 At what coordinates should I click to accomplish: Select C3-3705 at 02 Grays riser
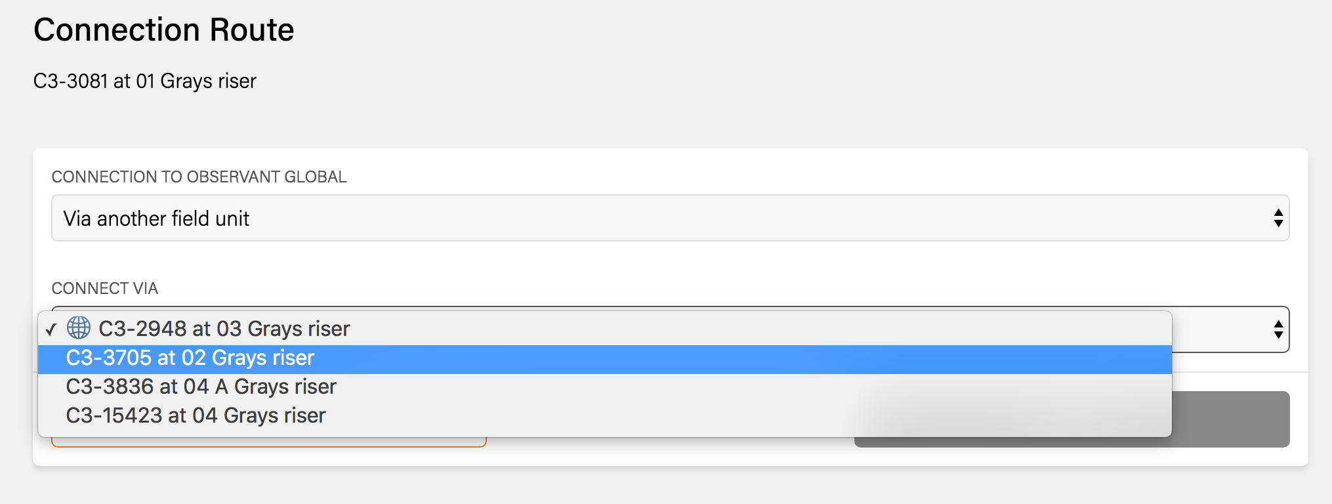tap(190, 358)
